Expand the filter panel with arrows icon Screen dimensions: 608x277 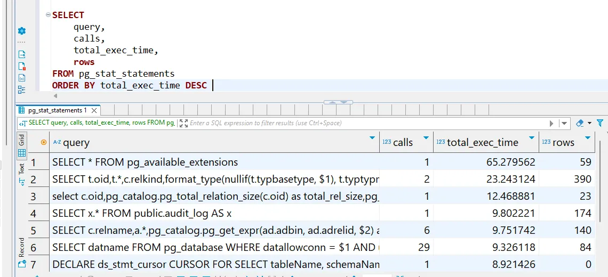[183, 123]
